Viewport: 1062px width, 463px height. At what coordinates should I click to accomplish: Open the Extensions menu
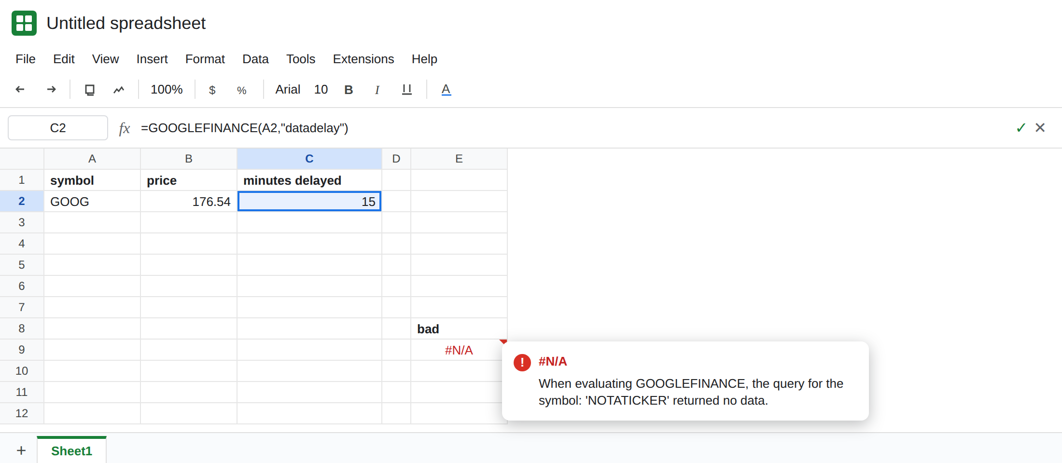coord(363,59)
